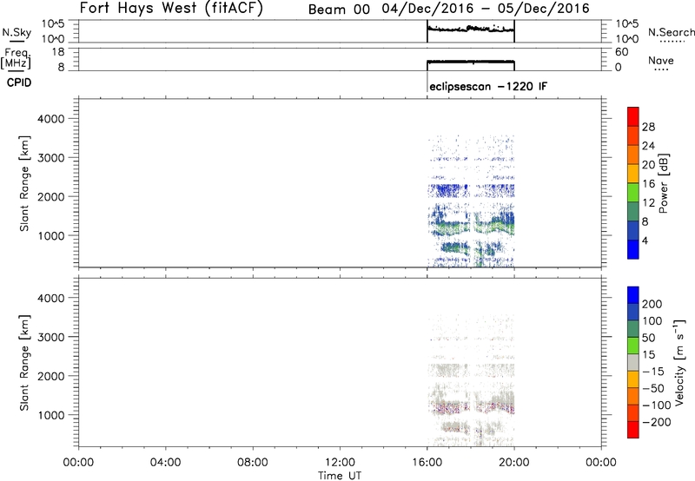695x481 pixels.
Task: Click the '2000' range label in power panel
Action: click(x=51, y=196)
